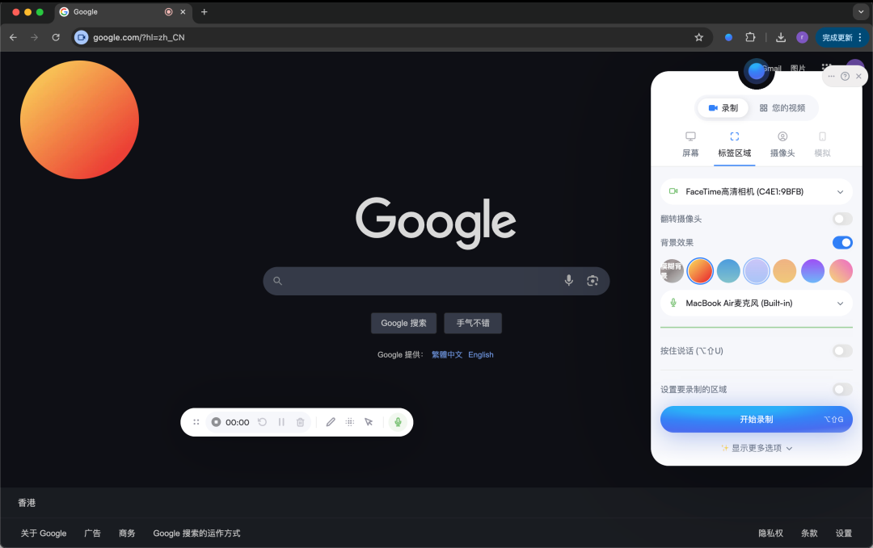Click 开始录制 button

pyautogui.click(x=756, y=419)
